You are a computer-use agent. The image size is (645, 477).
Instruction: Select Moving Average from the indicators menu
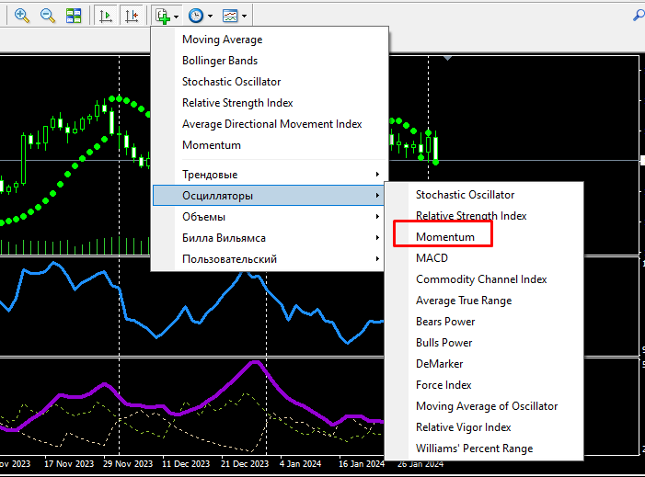[x=270, y=40]
